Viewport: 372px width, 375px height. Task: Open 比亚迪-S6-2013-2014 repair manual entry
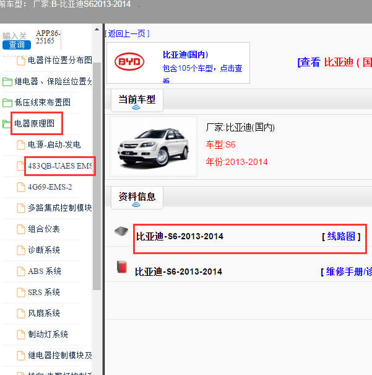tap(179, 271)
